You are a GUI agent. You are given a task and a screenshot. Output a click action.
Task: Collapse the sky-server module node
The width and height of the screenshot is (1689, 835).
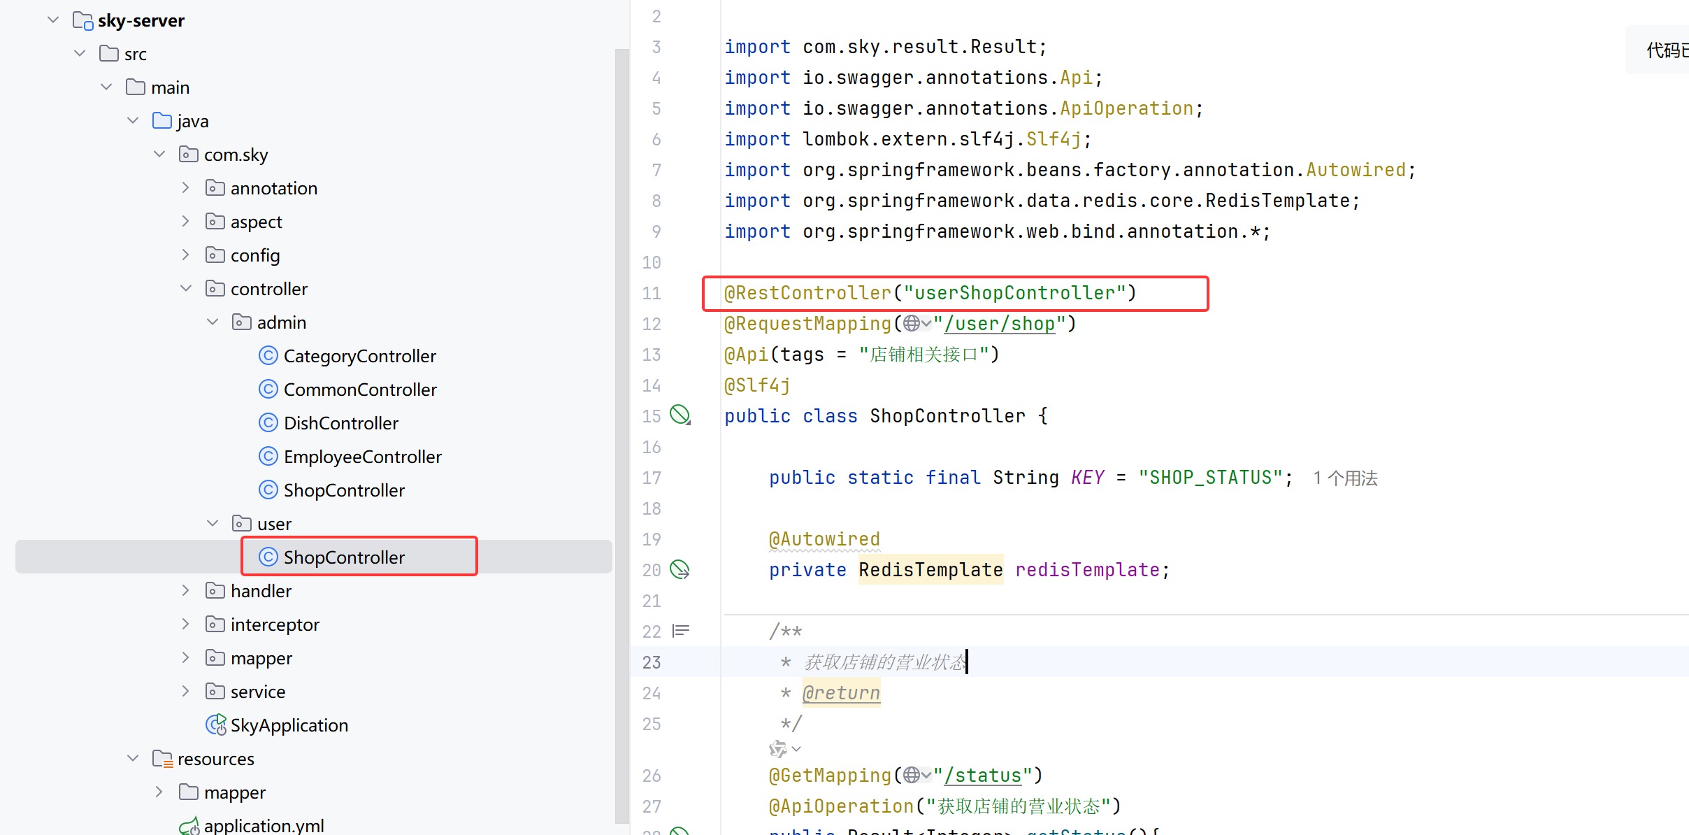53,20
